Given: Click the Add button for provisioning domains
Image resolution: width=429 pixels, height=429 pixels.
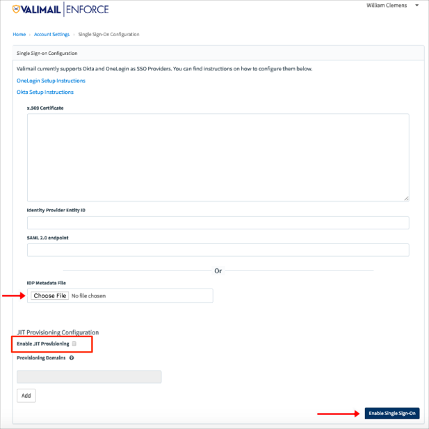Looking at the screenshot, I should point(26,396).
